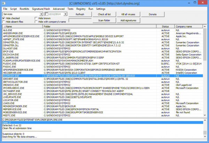Select the LIVEUPDATE.EXE entry
209x143 pixels.
pyautogui.click(x=103, y=97)
